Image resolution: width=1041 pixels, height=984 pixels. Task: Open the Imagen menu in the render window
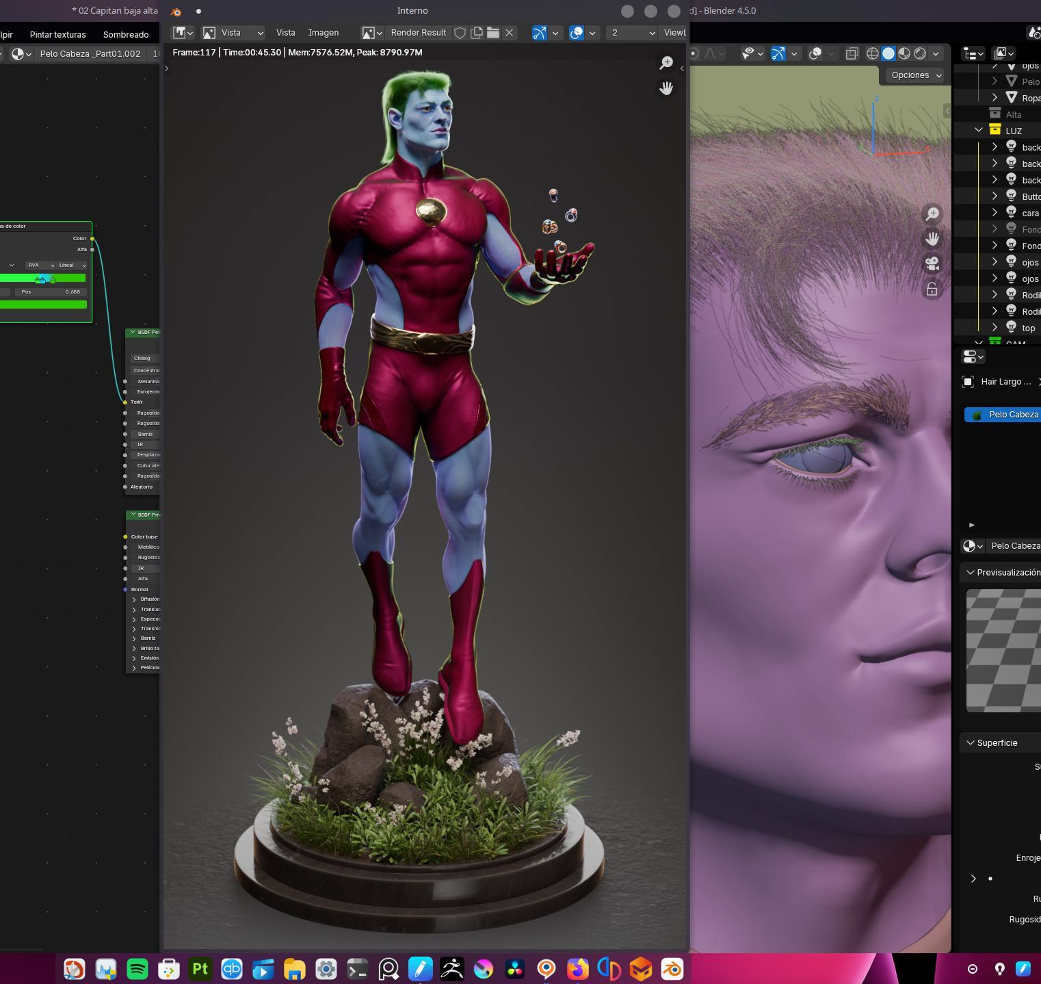[323, 32]
